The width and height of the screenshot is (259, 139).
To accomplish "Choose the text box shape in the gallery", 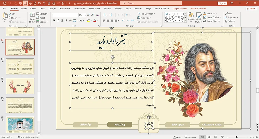I will pyautogui.click(x=166, y=14).
